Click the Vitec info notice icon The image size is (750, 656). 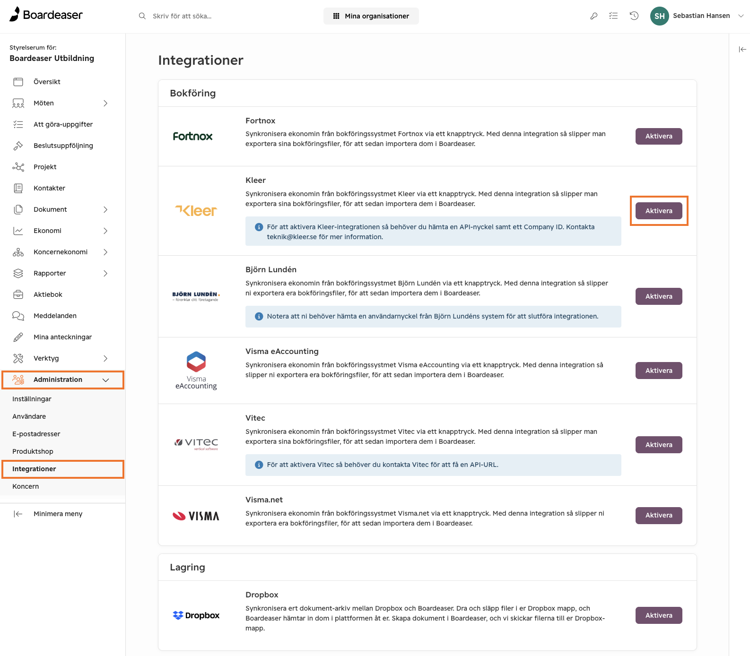point(259,465)
